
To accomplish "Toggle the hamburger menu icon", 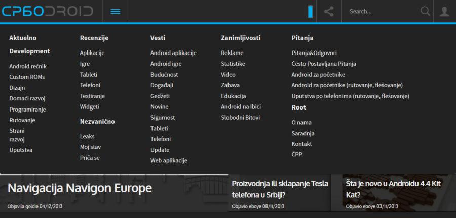I will 116,11.
